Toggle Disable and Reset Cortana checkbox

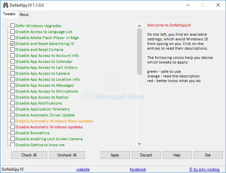pos(13,49)
